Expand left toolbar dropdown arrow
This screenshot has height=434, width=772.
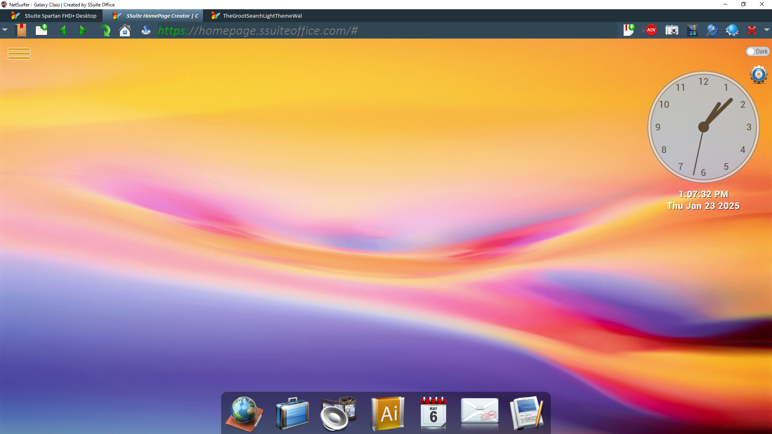click(5, 30)
